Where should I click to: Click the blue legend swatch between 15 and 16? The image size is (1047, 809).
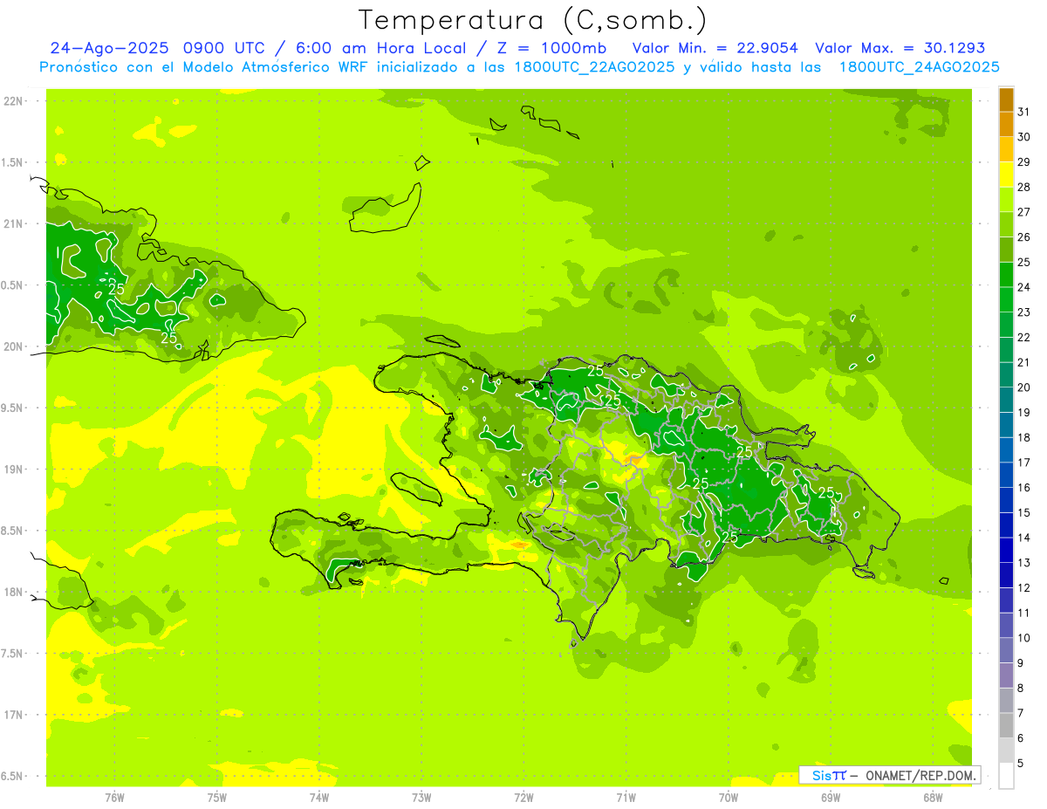[x=1006, y=500]
